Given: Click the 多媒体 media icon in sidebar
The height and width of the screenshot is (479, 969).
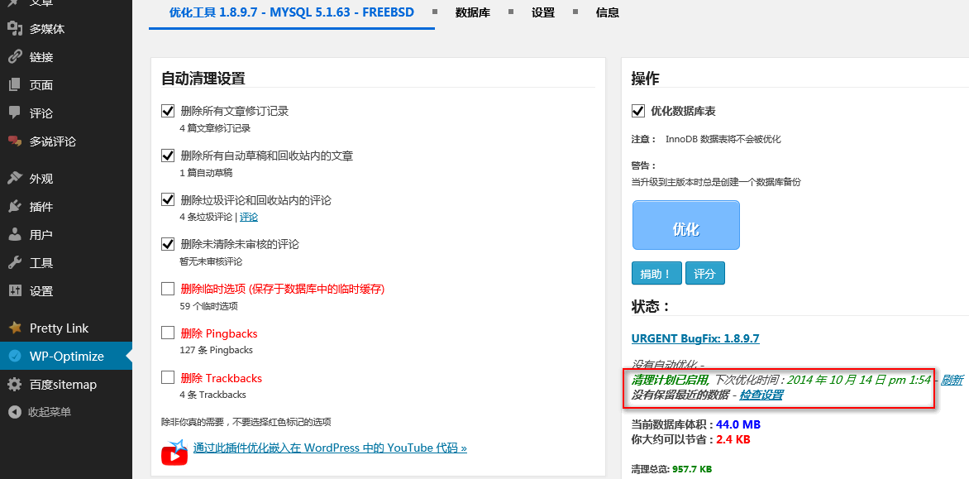Looking at the screenshot, I should [15, 28].
